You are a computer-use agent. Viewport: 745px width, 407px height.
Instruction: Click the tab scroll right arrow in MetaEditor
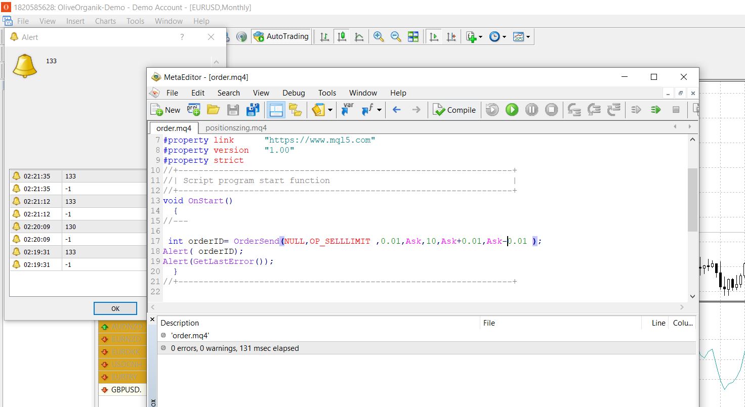tap(689, 127)
